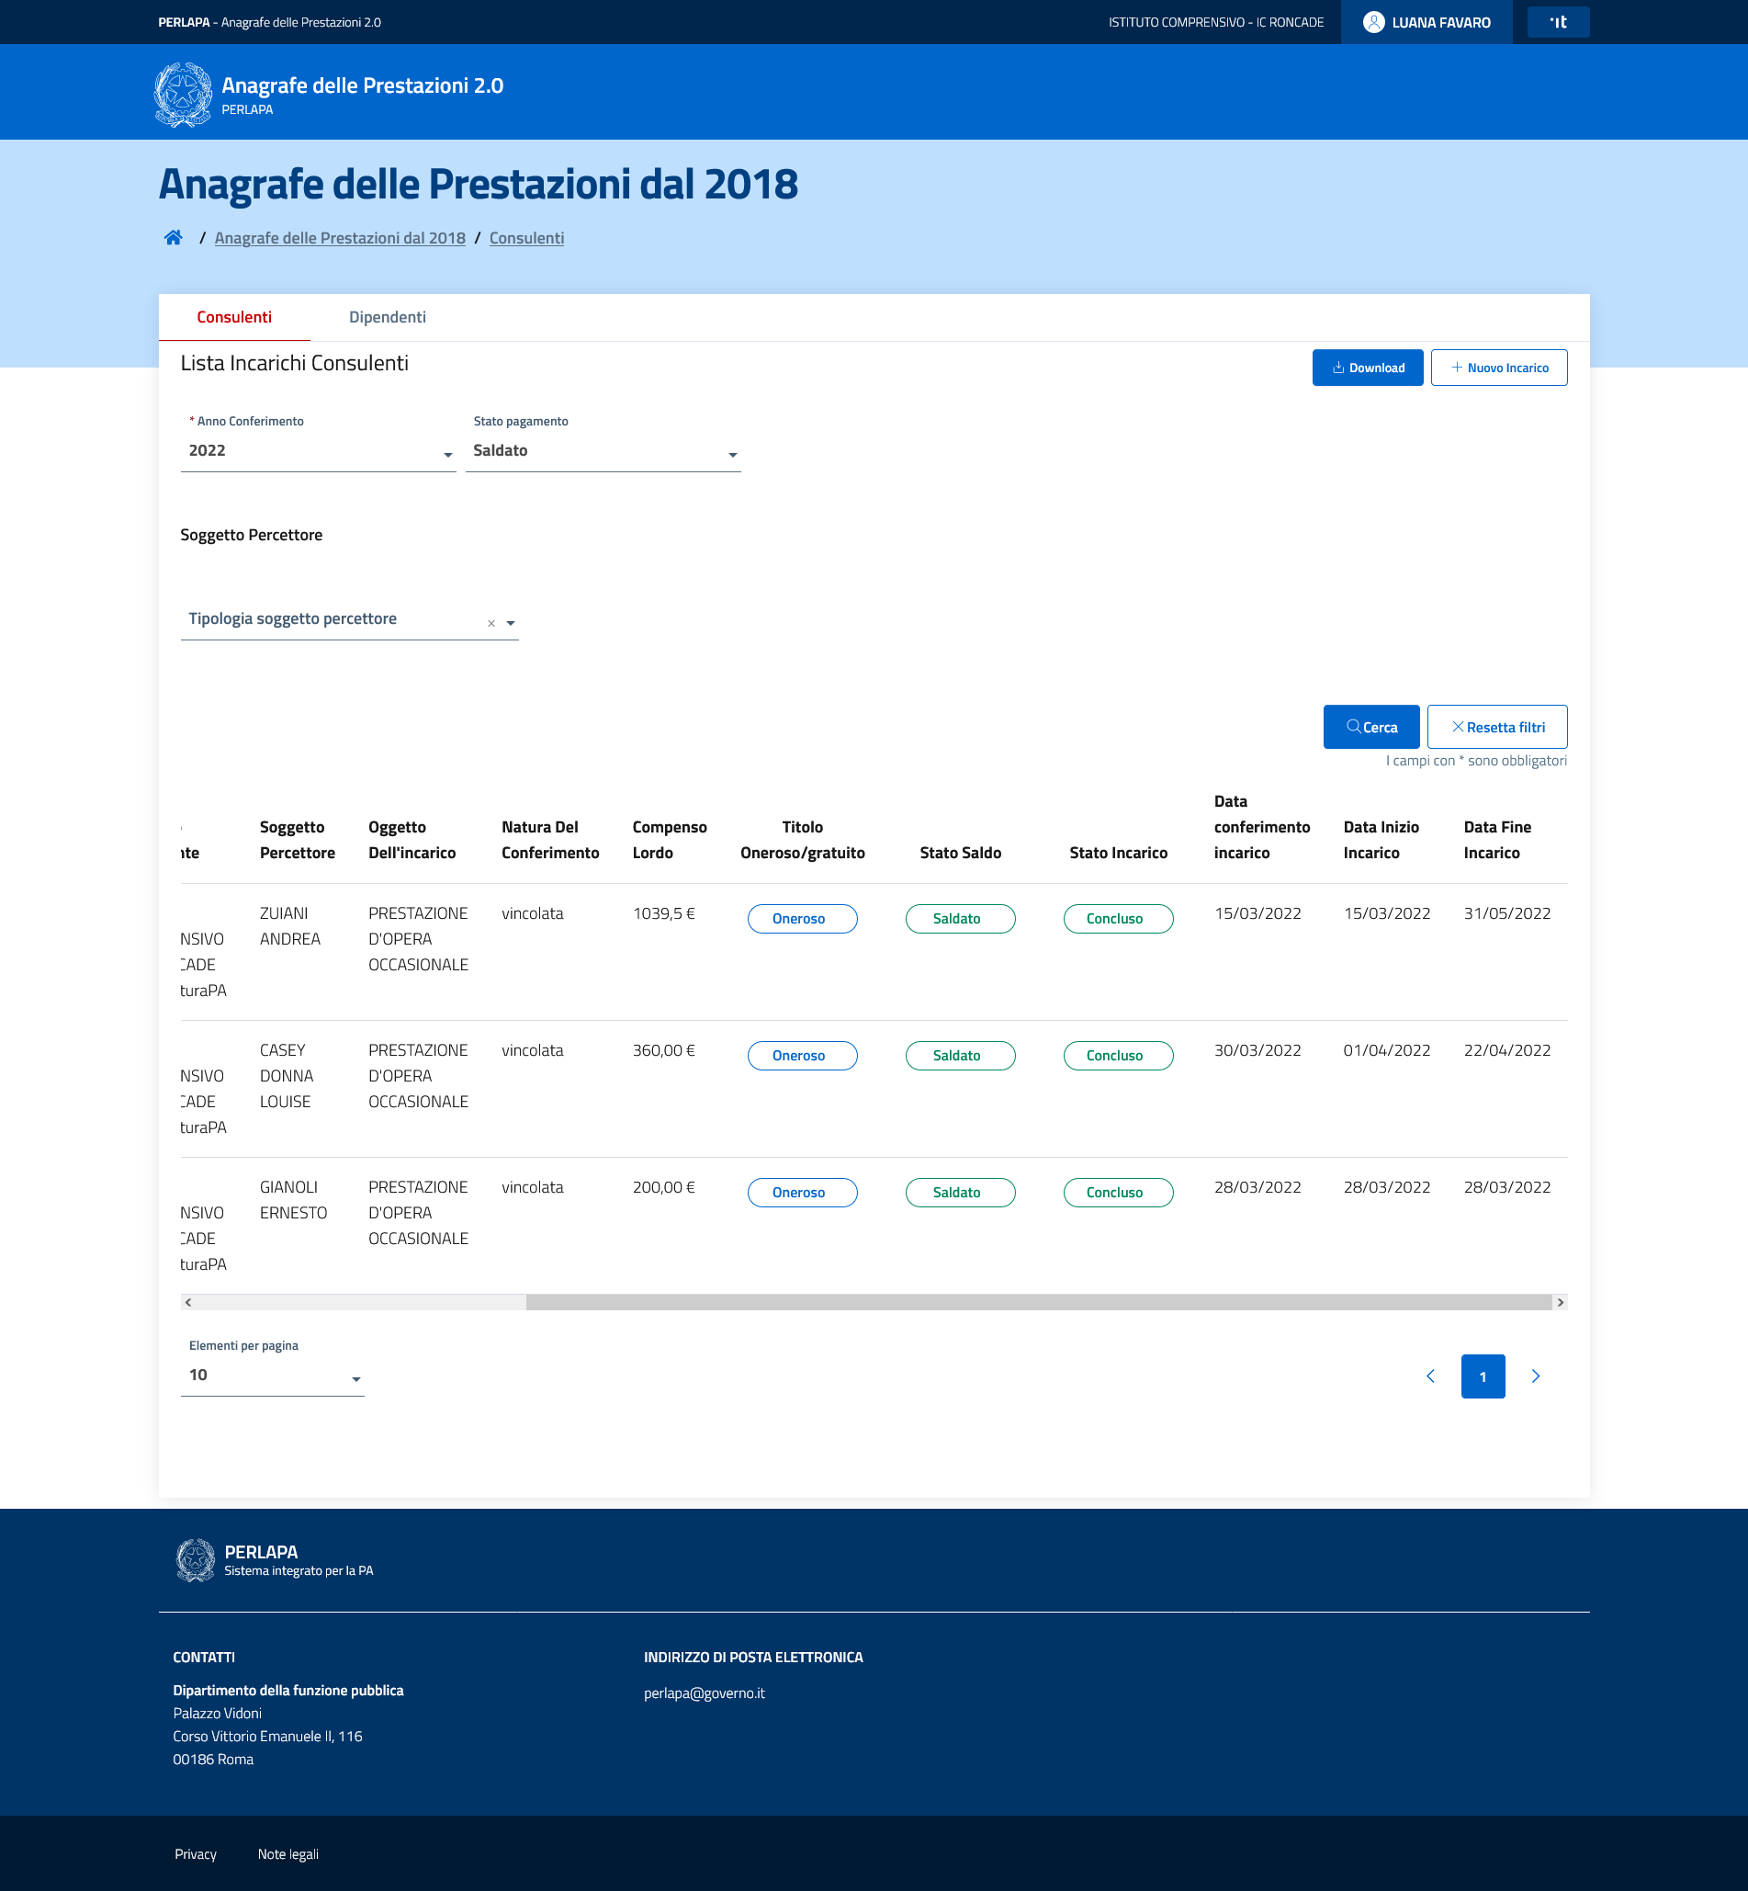Go to the next results page arrow
The image size is (1748, 1891).
click(x=1535, y=1376)
